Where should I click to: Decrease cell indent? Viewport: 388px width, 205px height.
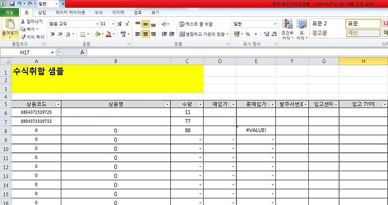click(x=164, y=34)
